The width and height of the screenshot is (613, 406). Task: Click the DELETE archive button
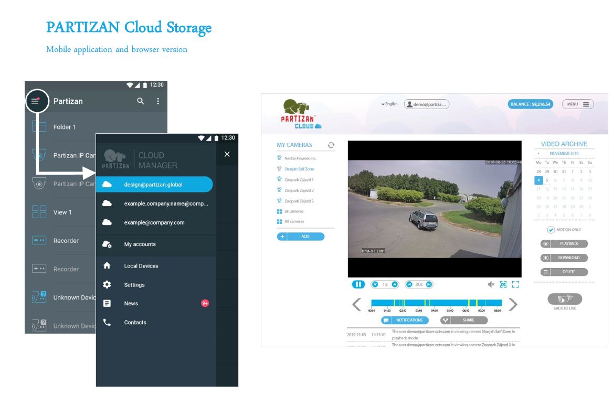[x=564, y=272]
